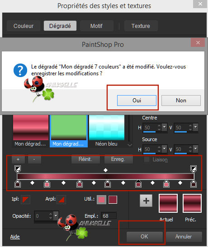Select the fifth color marker below the gradient
This screenshot has width=208, height=247.
click(x=138, y=184)
